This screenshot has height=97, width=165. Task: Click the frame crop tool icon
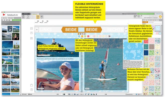point(41,16)
